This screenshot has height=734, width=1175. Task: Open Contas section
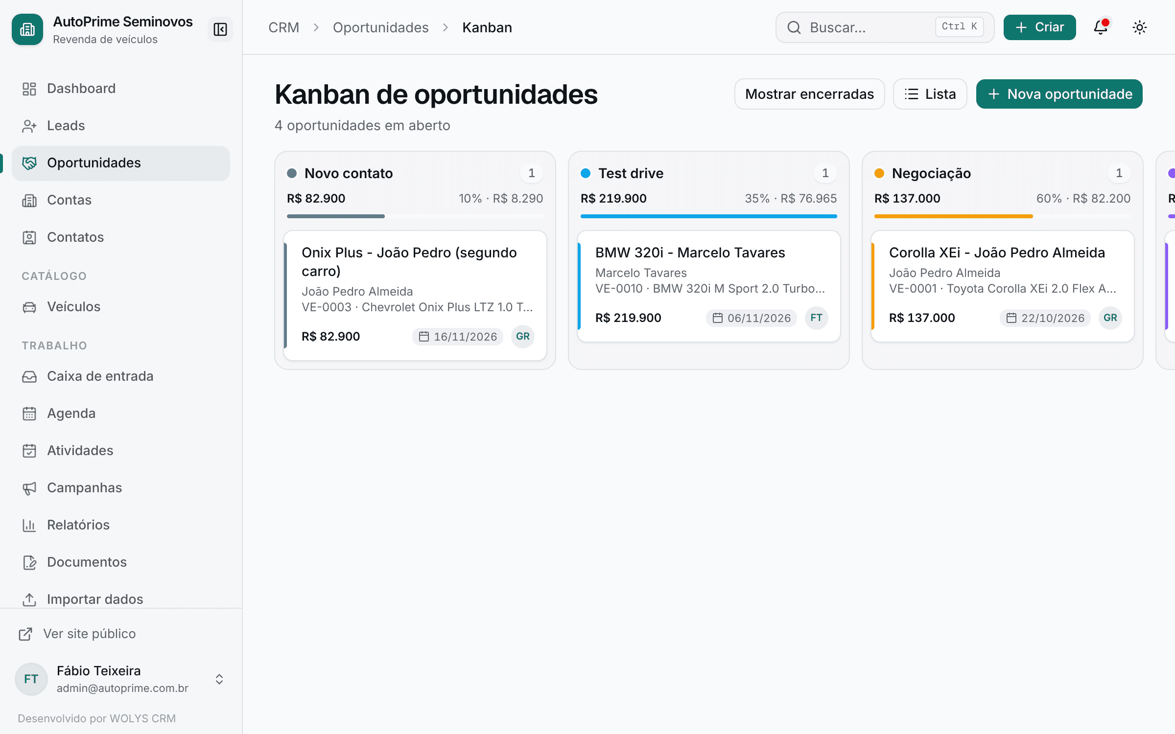point(121,200)
